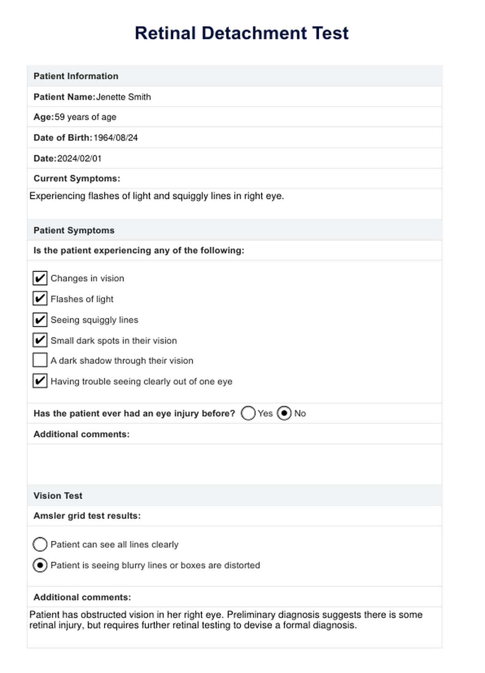
Task: Select No for previous eye injury
Action: tap(284, 413)
